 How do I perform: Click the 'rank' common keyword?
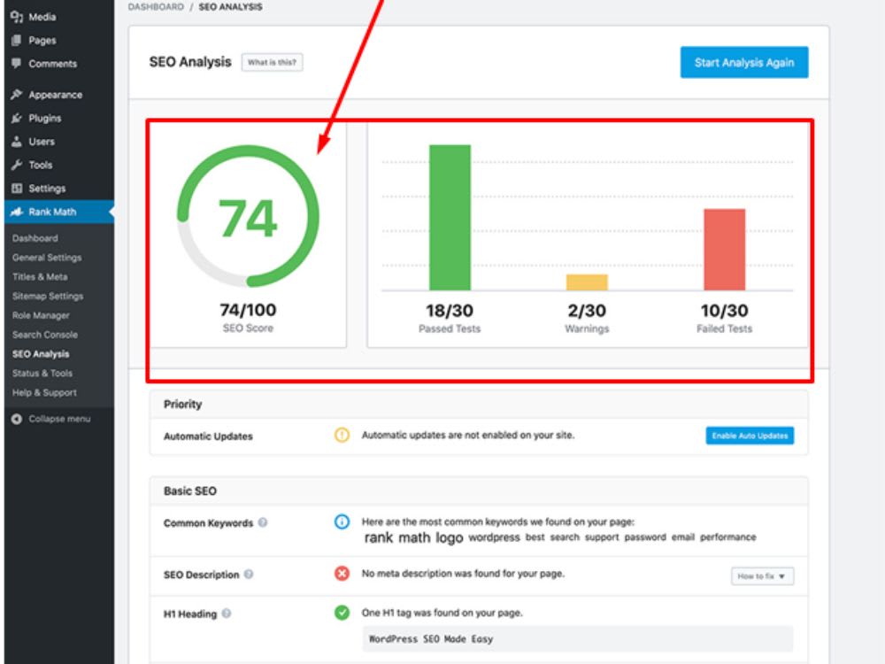(x=378, y=537)
